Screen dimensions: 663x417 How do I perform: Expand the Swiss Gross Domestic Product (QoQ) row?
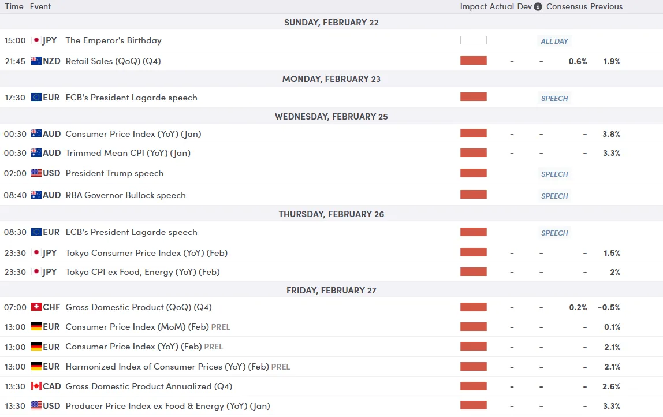click(139, 307)
